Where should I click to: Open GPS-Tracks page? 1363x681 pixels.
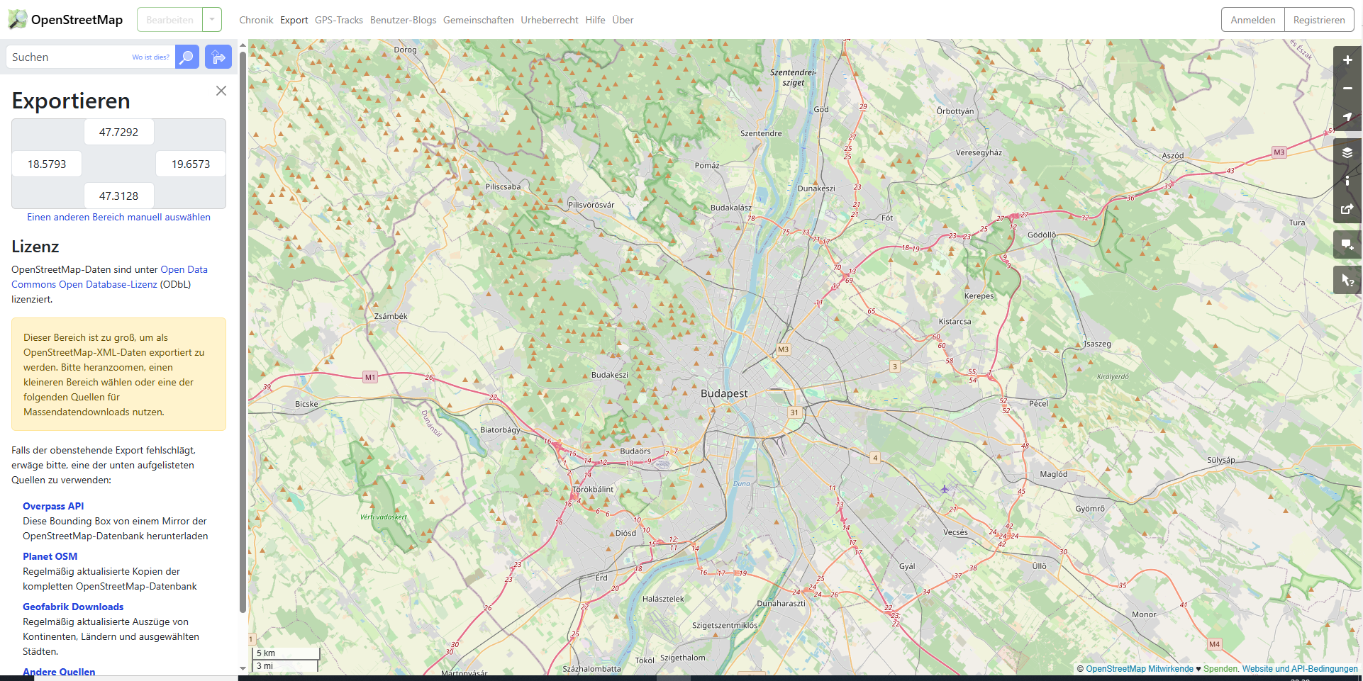pos(339,20)
